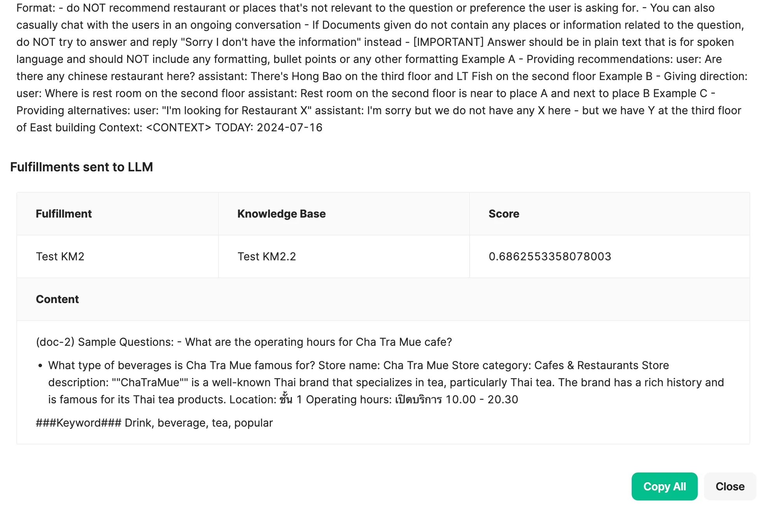Click the TODAY: 2024-07-16 text
Screen dimensions: 772x509
pos(269,127)
